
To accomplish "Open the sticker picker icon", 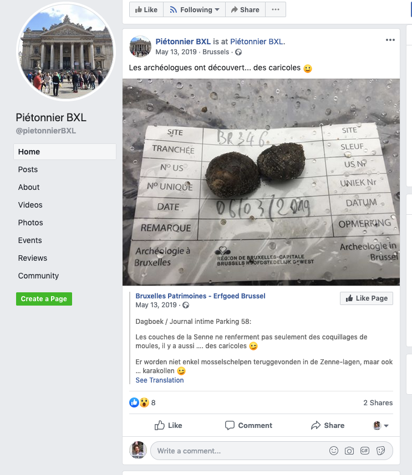I will point(380,451).
